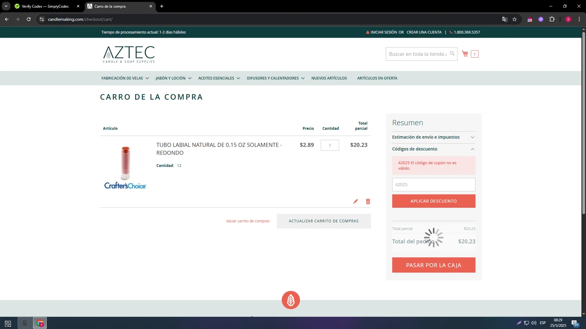The image size is (586, 329).
Task: Click cart count badge showing 7
Action: coord(475,54)
